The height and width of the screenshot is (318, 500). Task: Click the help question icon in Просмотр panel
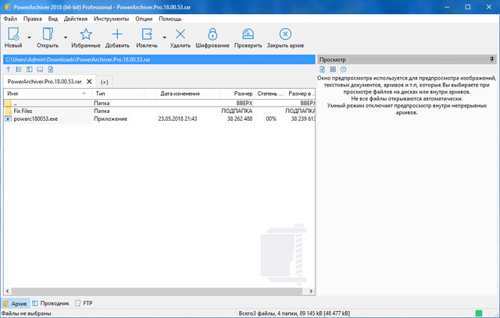click(343, 69)
